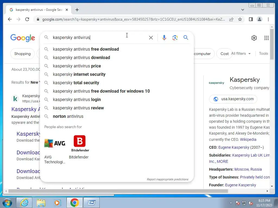Select the computer filter chip
This screenshot has height=208, width=278.
[x=204, y=54]
